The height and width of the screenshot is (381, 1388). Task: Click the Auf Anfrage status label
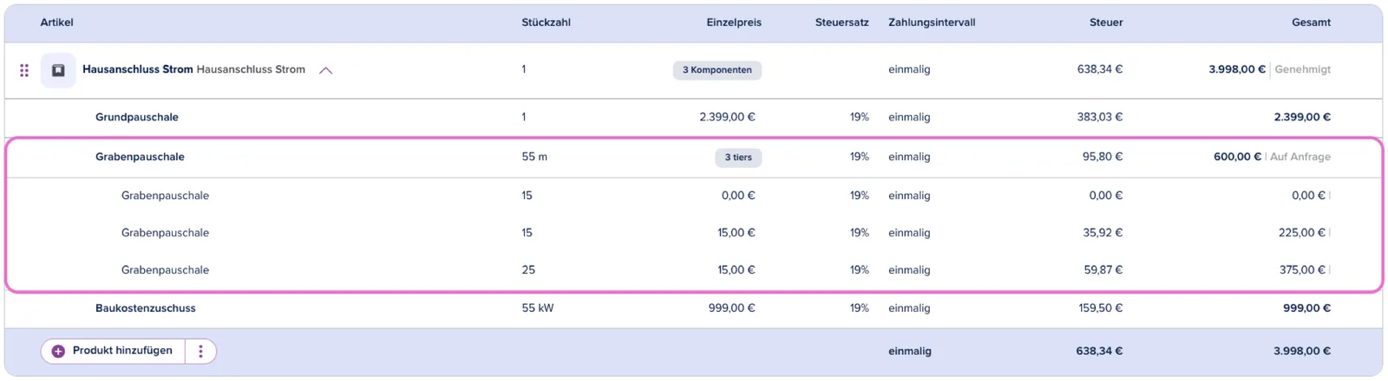(x=1300, y=157)
